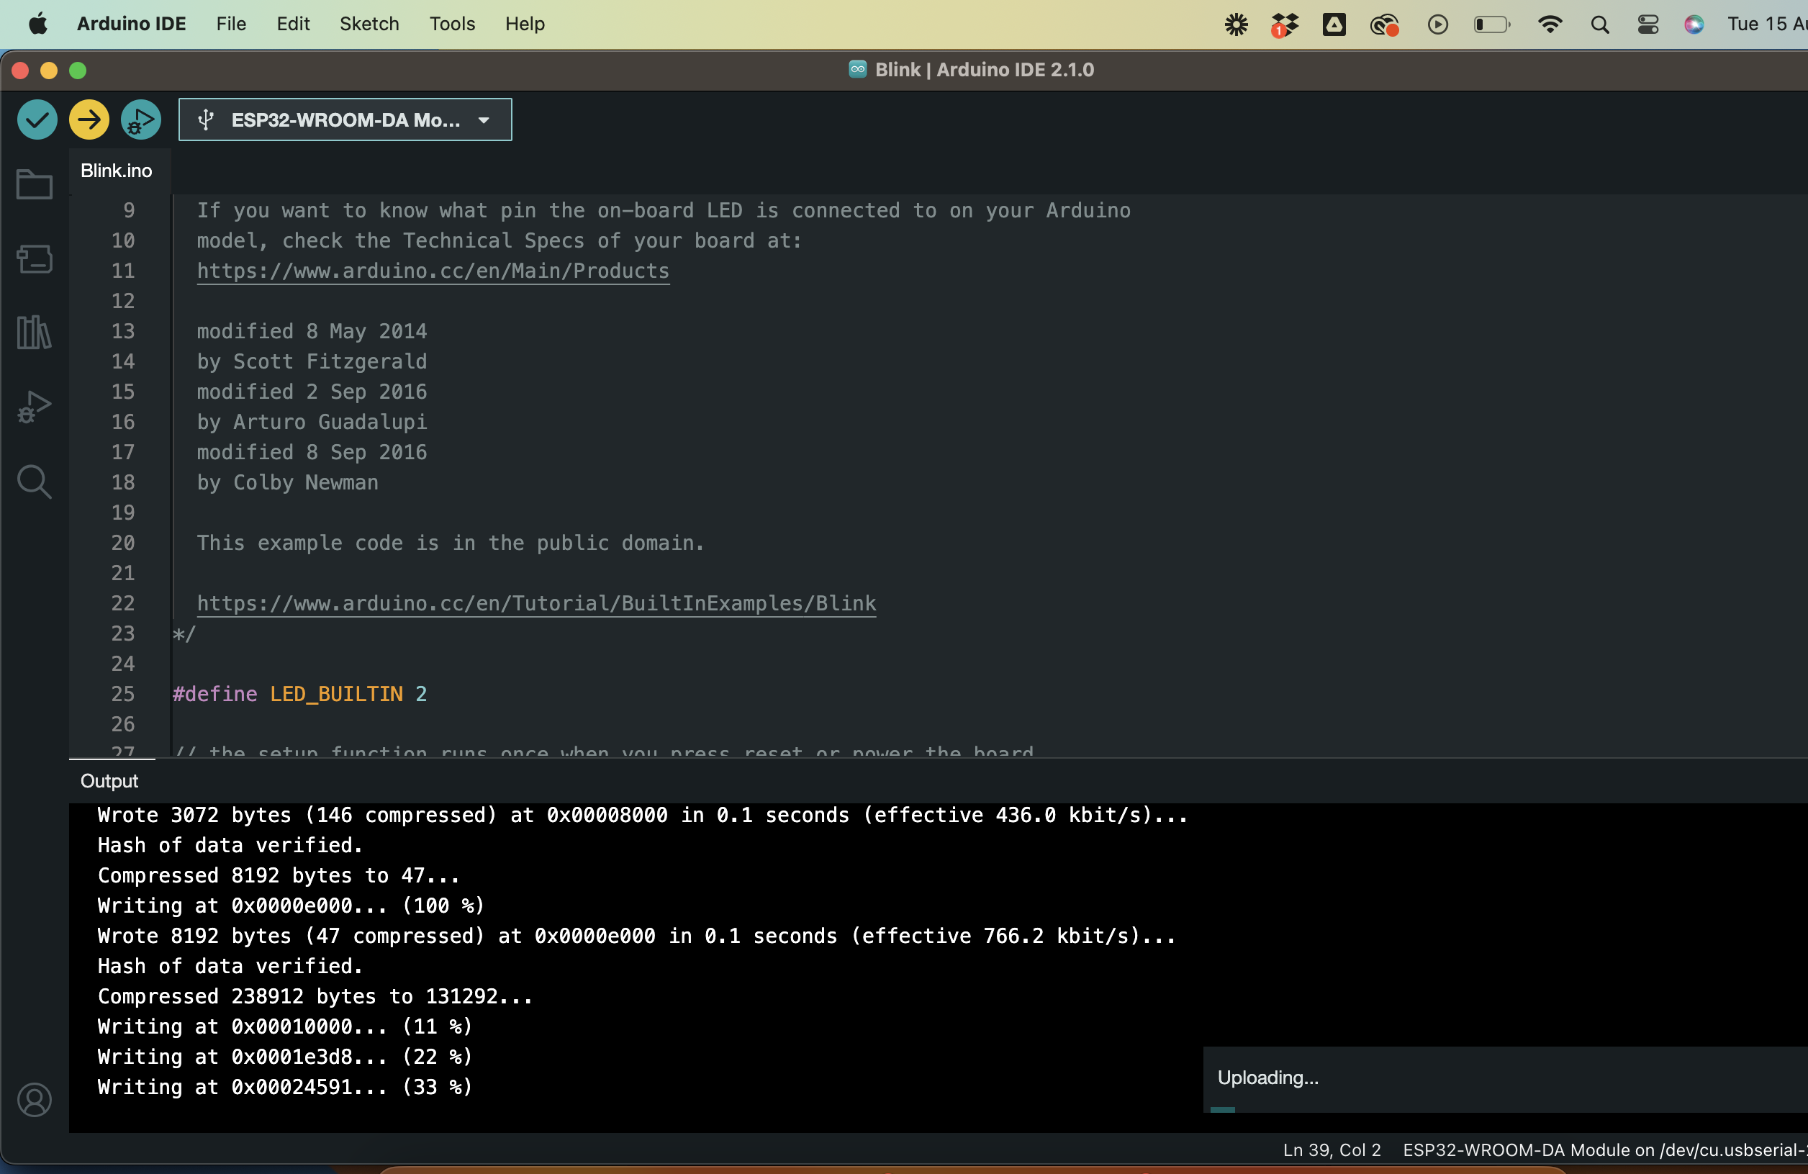Viewport: 1808px width, 1174px height.
Task: Click 'This example code is in the public domain.'
Action: point(451,543)
